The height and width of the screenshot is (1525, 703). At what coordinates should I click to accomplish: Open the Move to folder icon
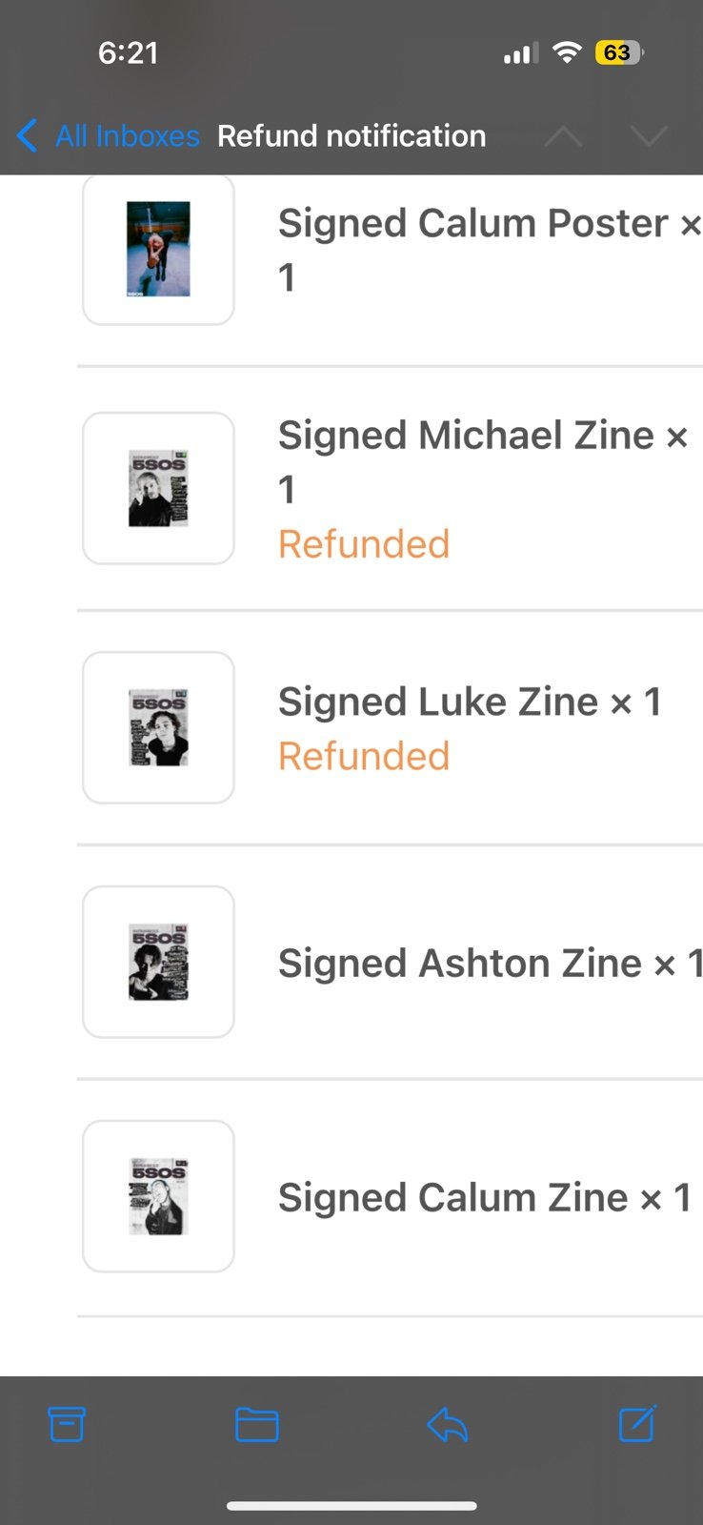(x=256, y=1425)
